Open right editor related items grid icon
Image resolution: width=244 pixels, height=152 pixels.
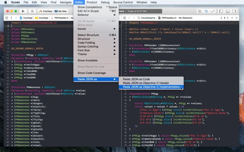[124, 18]
